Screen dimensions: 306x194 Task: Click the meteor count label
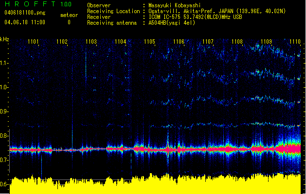tap(69, 15)
